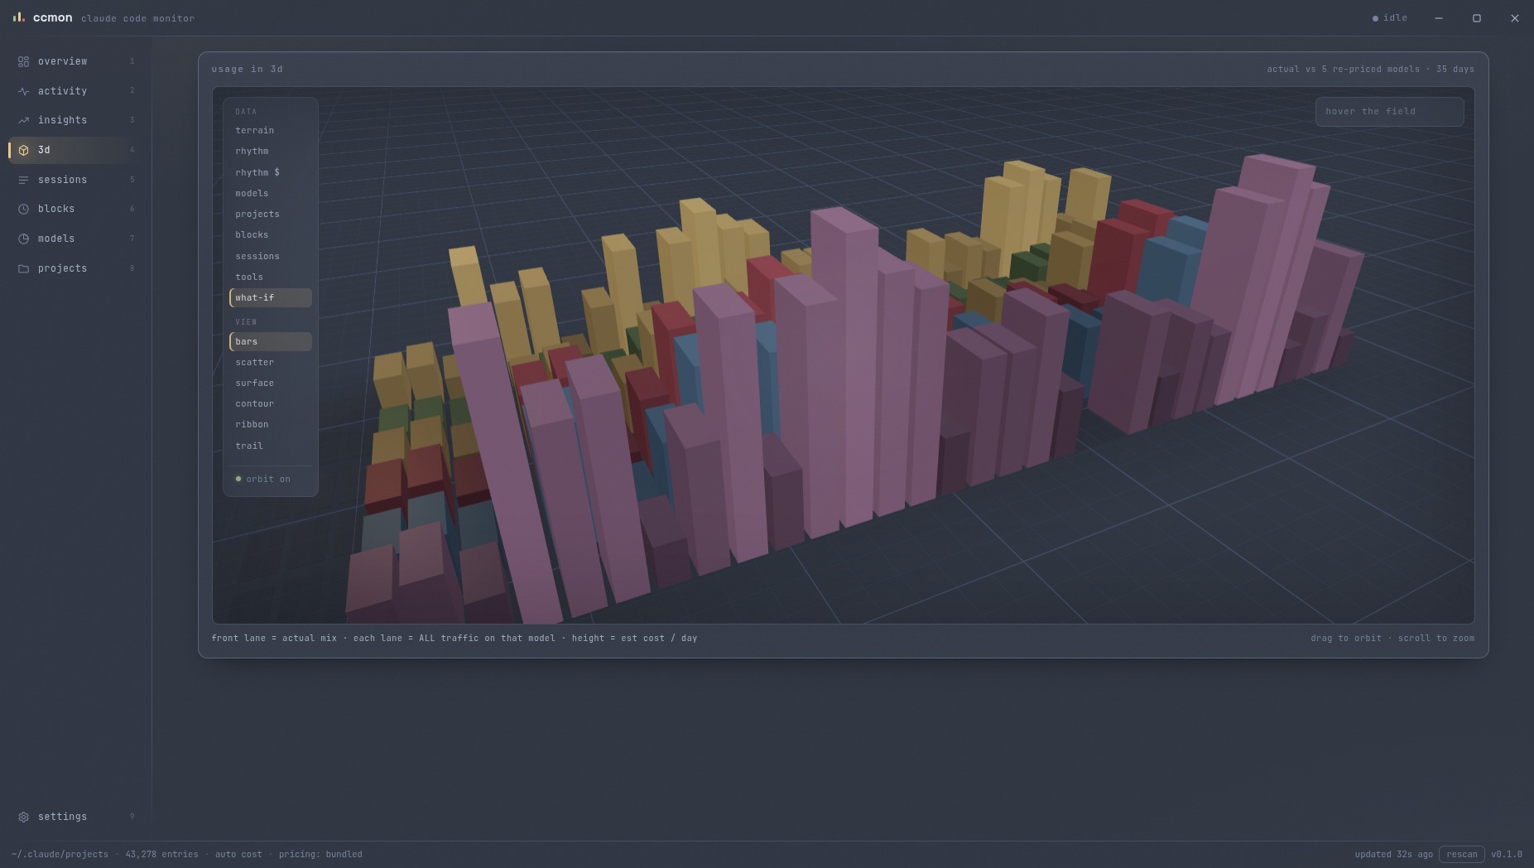Minimize the ccmon window
Image resolution: width=1534 pixels, height=868 pixels.
point(1439,18)
